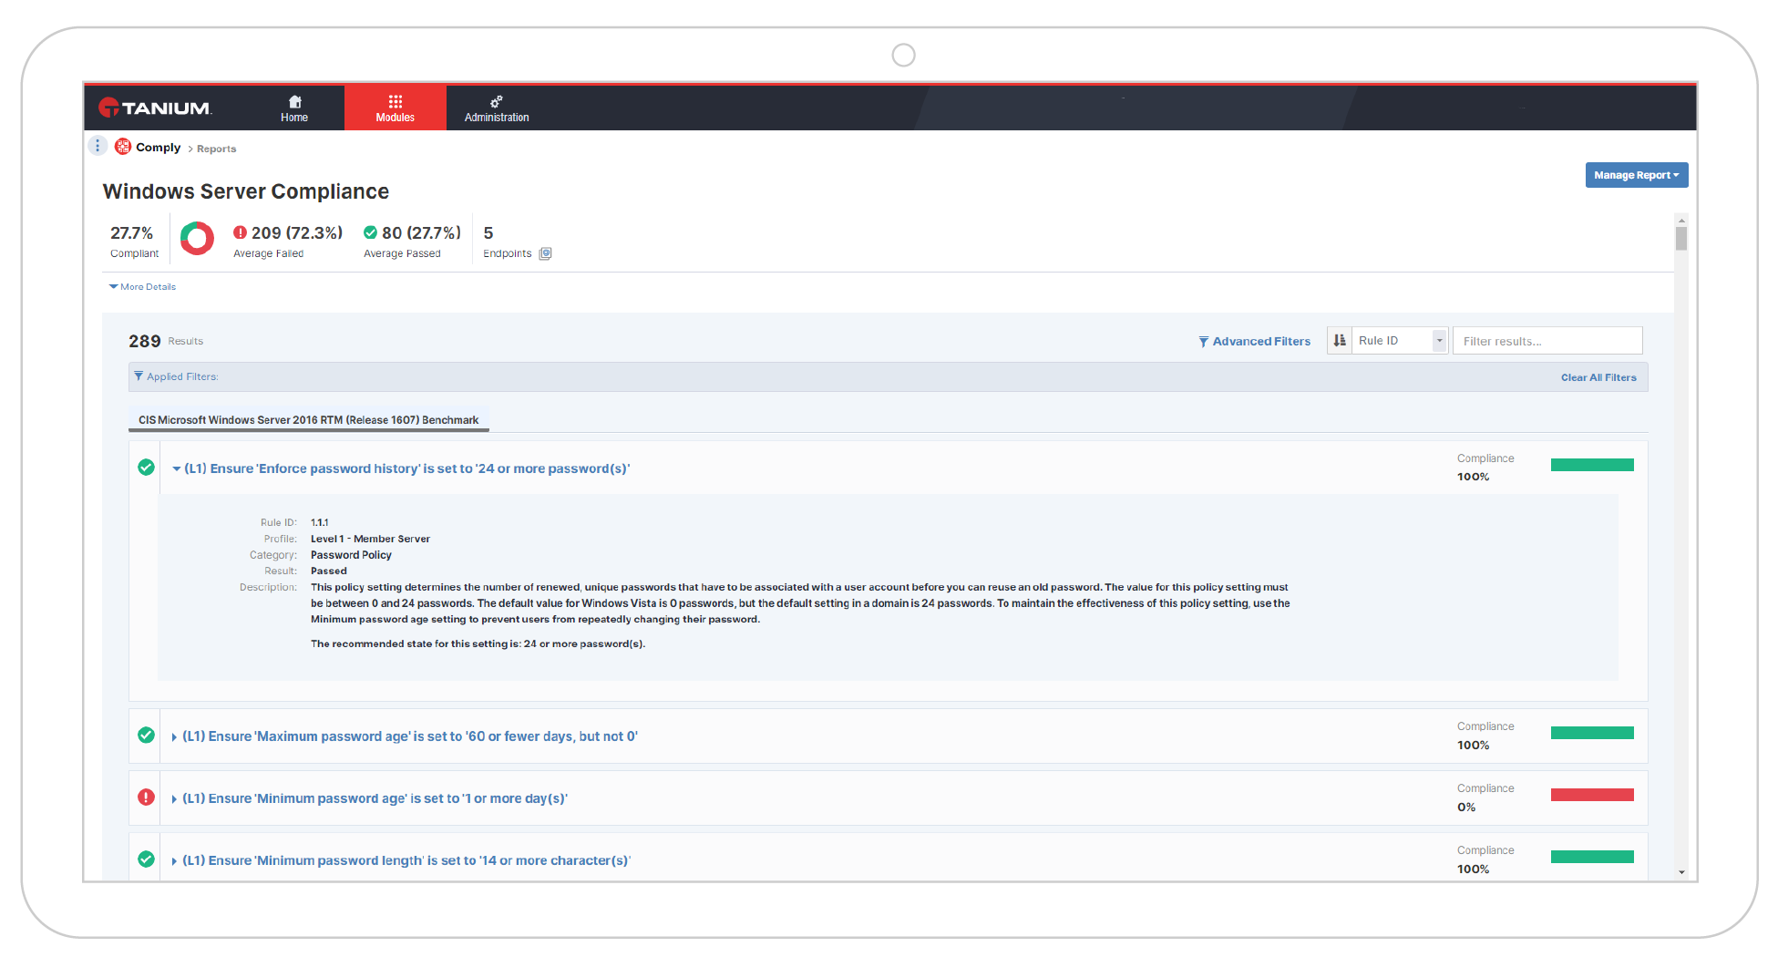
Task: Click the vertical scrollbar thumb
Action: pos(1681,238)
